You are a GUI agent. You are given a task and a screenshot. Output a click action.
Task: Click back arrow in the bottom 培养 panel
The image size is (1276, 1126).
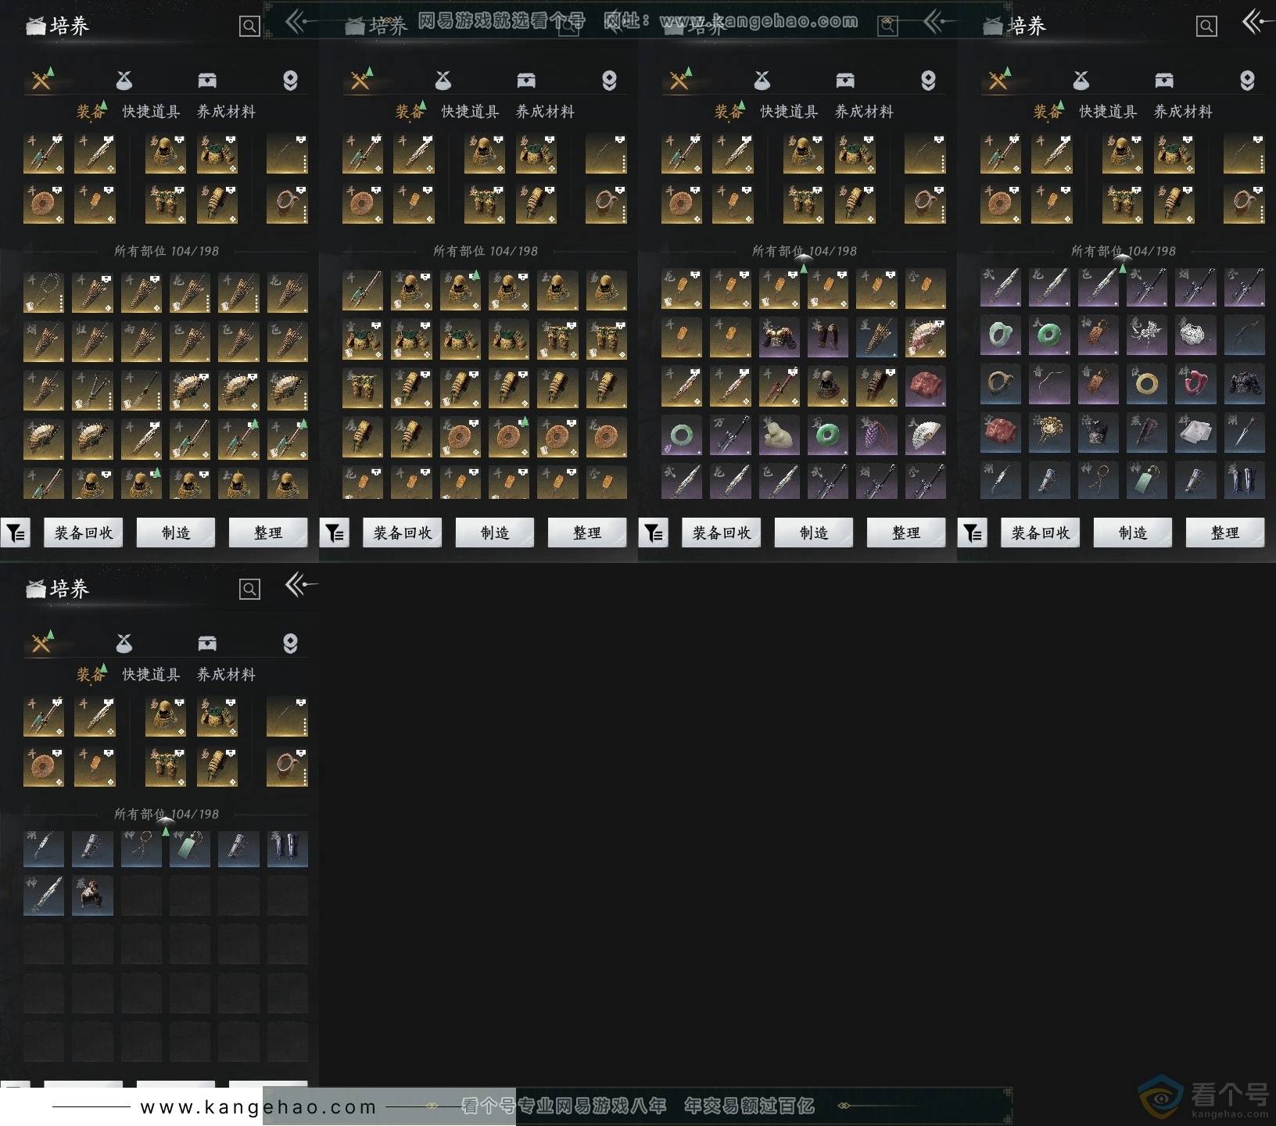[301, 585]
